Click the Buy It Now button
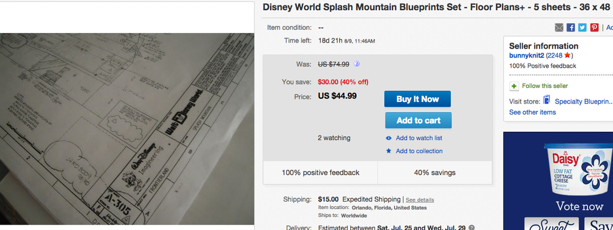Image resolution: width=613 pixels, height=230 pixels. [417, 99]
